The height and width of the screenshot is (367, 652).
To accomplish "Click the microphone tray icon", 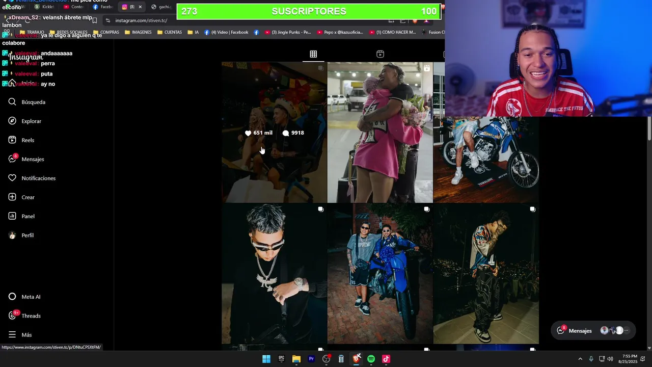I will [591, 359].
